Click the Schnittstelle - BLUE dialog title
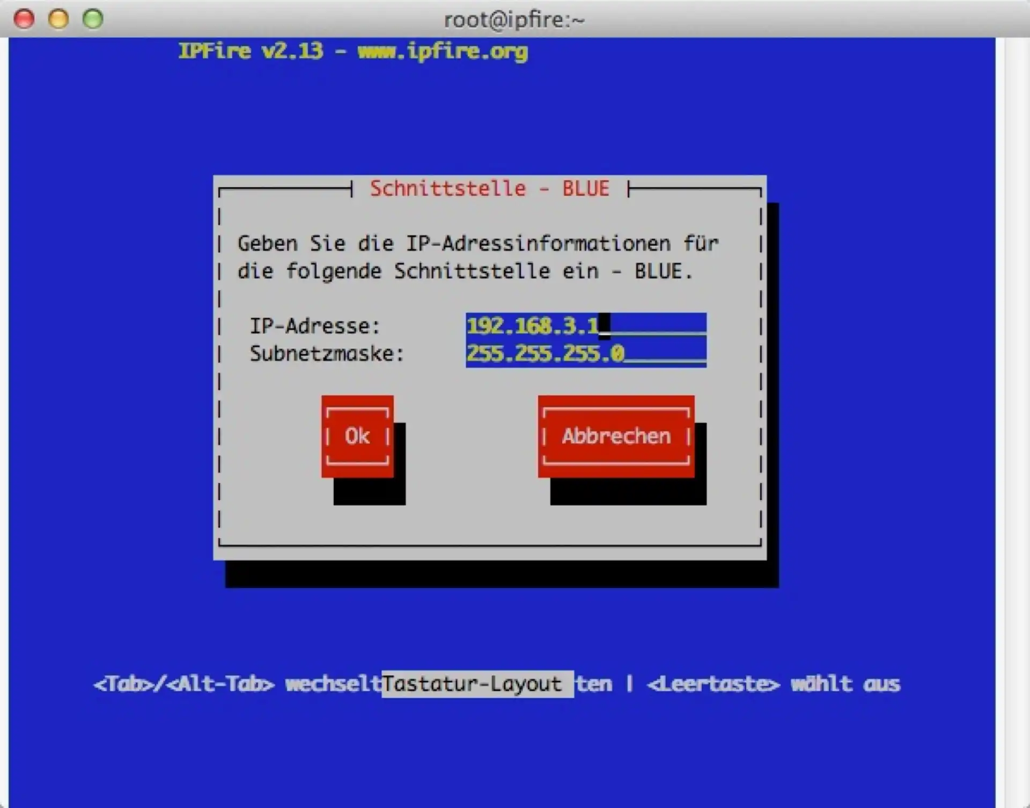1030x808 pixels. (489, 189)
